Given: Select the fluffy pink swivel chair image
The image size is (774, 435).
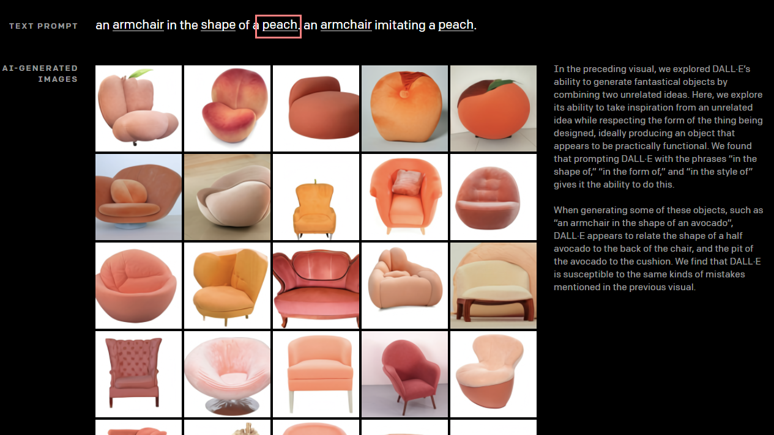Looking at the screenshot, I should coord(227,375).
